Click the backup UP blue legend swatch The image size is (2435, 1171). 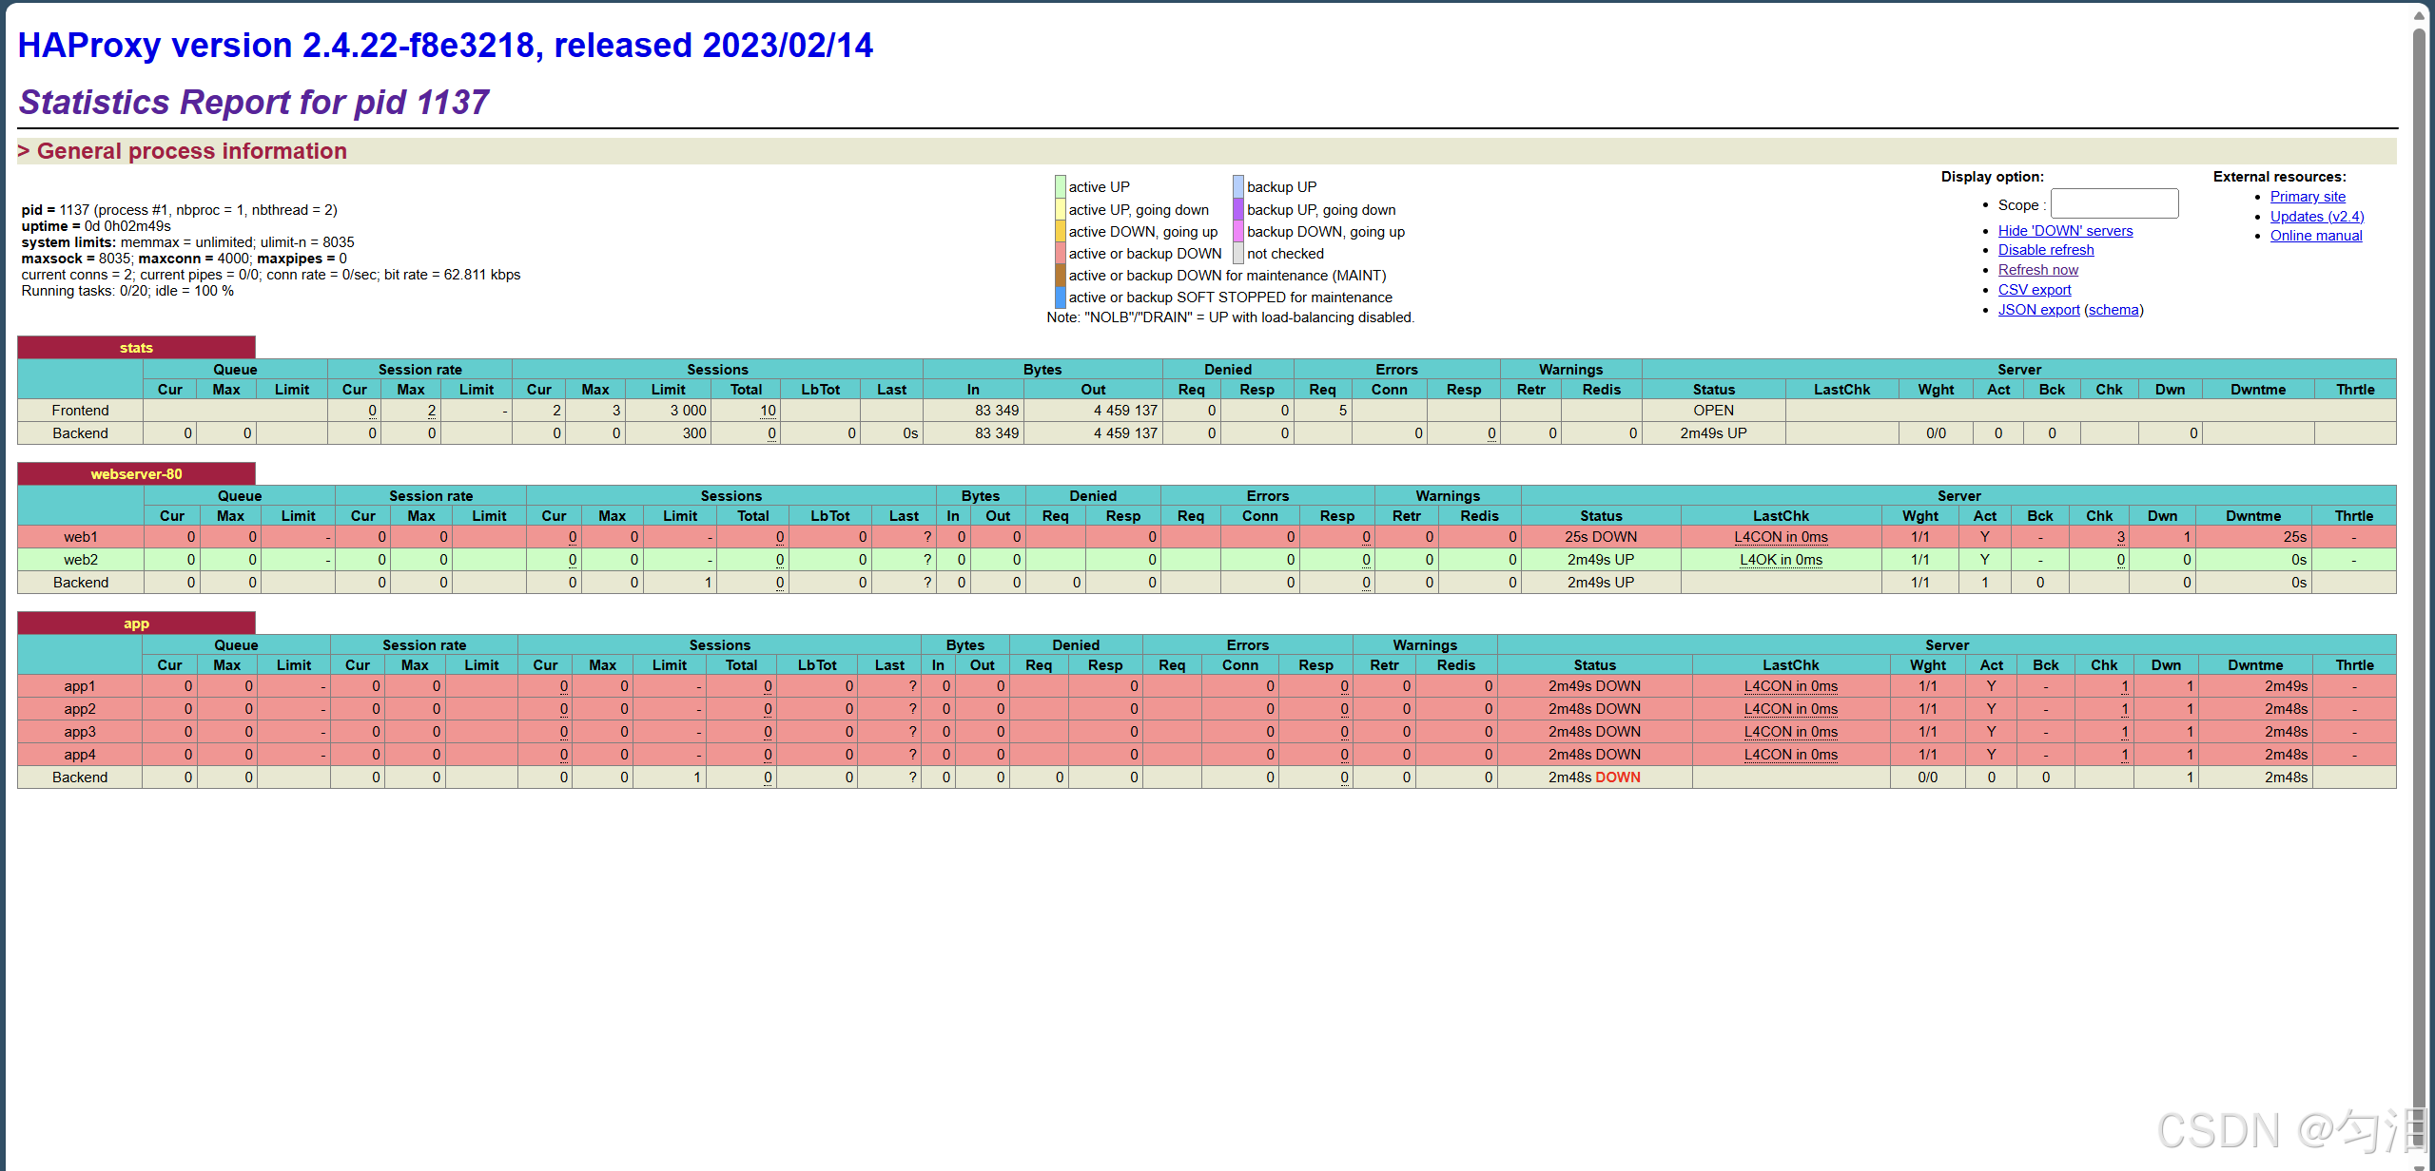pyautogui.click(x=1238, y=186)
